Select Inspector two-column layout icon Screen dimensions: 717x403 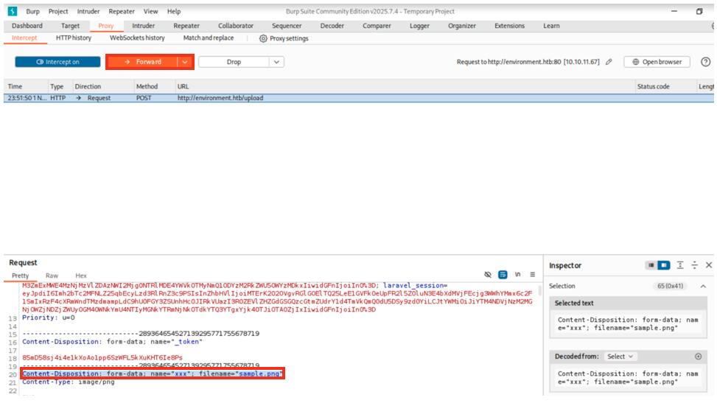[x=663, y=265]
